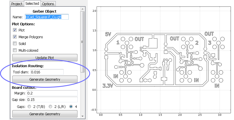Viewport: 234px width, 120px height.
Task: Click the Tool diam input field
Action: [47, 72]
